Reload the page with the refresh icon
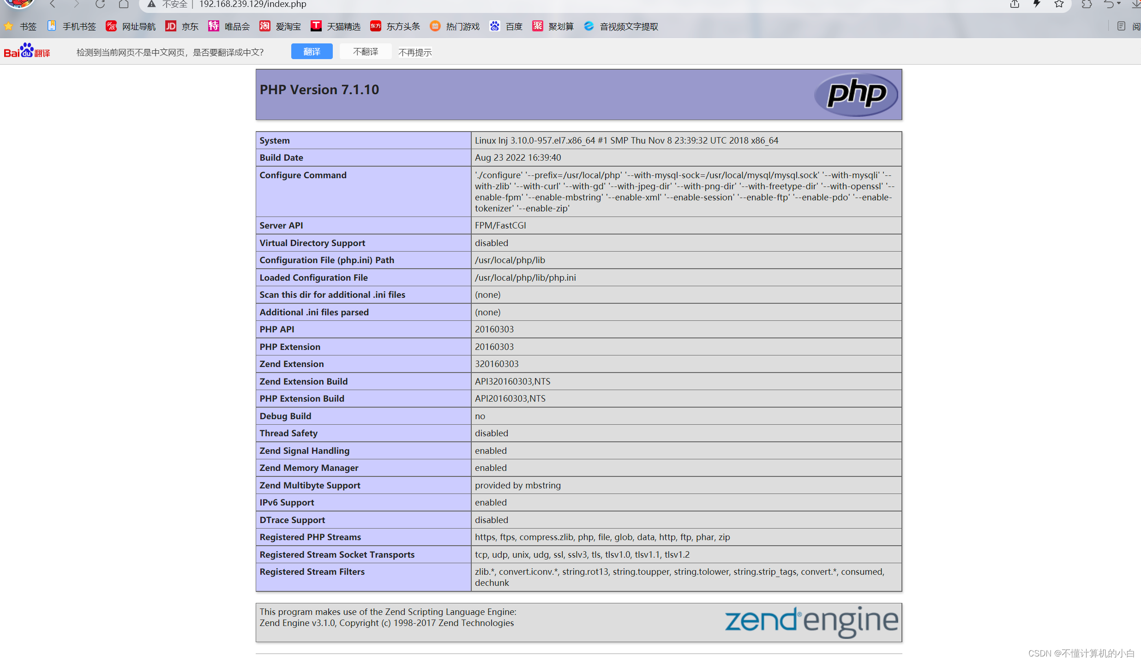Viewport: 1141px width, 662px height. click(100, 4)
